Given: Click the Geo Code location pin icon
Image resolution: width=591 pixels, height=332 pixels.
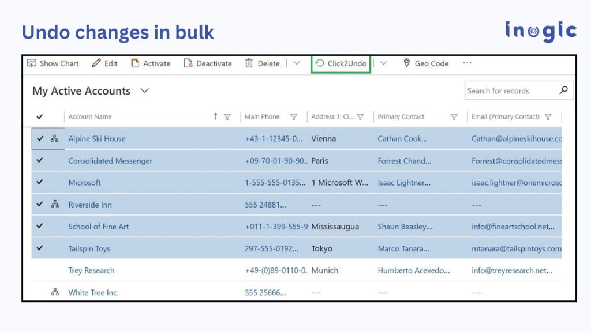Looking at the screenshot, I should click(x=407, y=63).
